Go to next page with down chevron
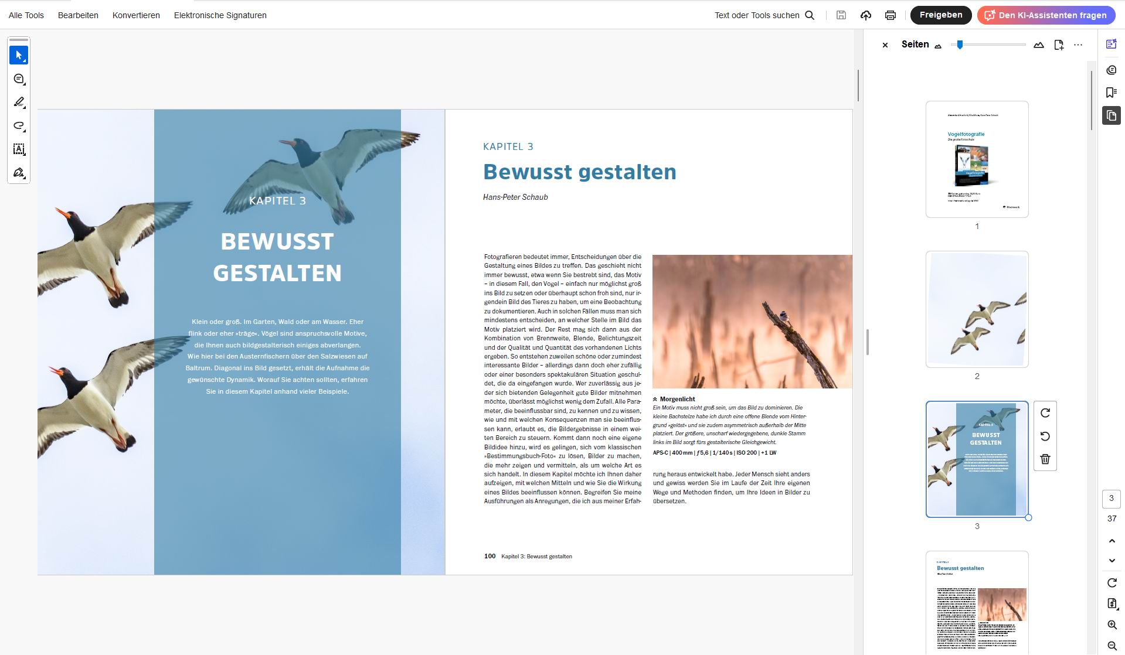The height and width of the screenshot is (655, 1125). pos(1112,561)
